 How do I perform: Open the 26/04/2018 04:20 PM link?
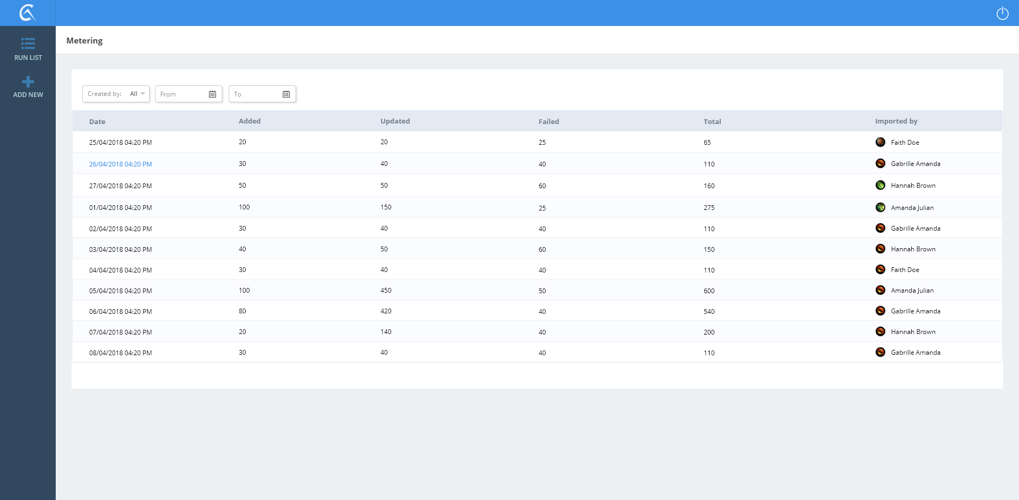click(120, 164)
